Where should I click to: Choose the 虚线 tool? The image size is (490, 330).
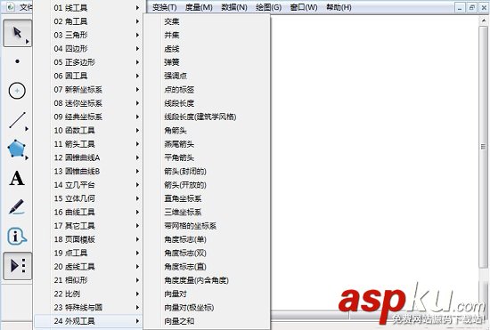tap(207, 49)
